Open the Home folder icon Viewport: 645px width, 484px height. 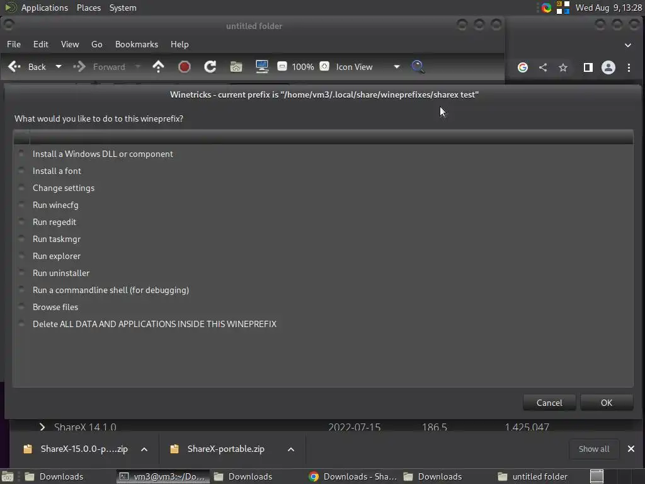pos(236,67)
